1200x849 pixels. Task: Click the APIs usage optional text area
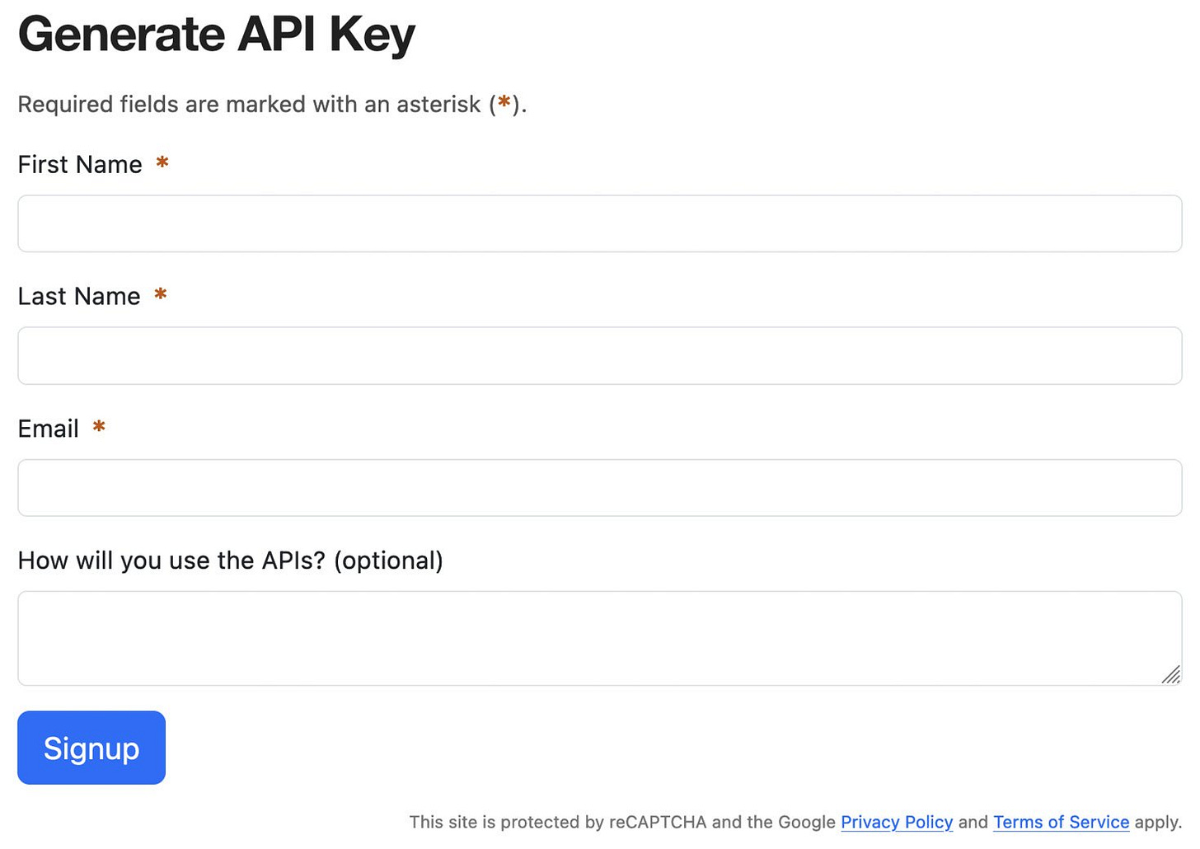(x=600, y=638)
